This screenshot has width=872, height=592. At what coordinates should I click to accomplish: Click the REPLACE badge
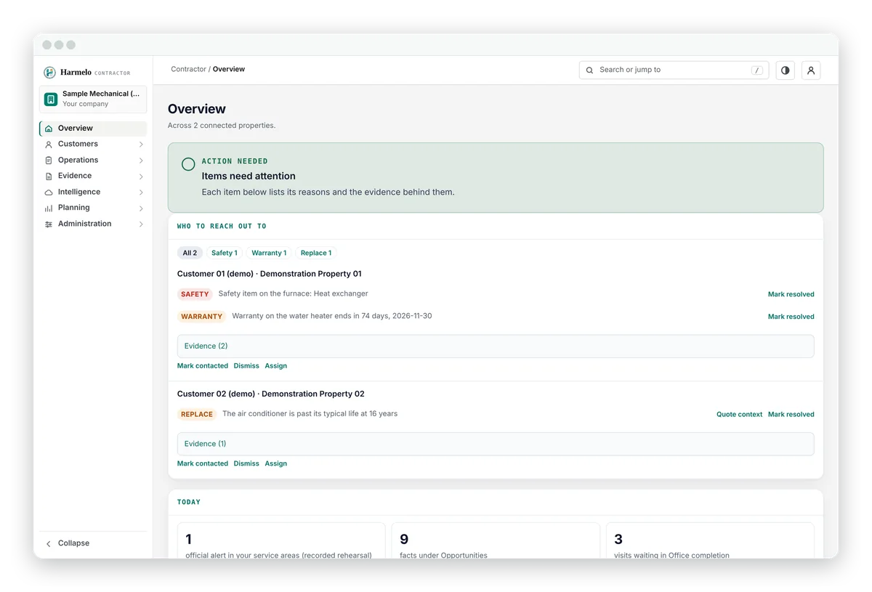tap(197, 414)
